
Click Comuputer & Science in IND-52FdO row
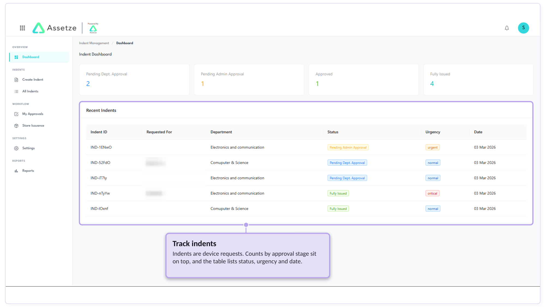coord(229,163)
